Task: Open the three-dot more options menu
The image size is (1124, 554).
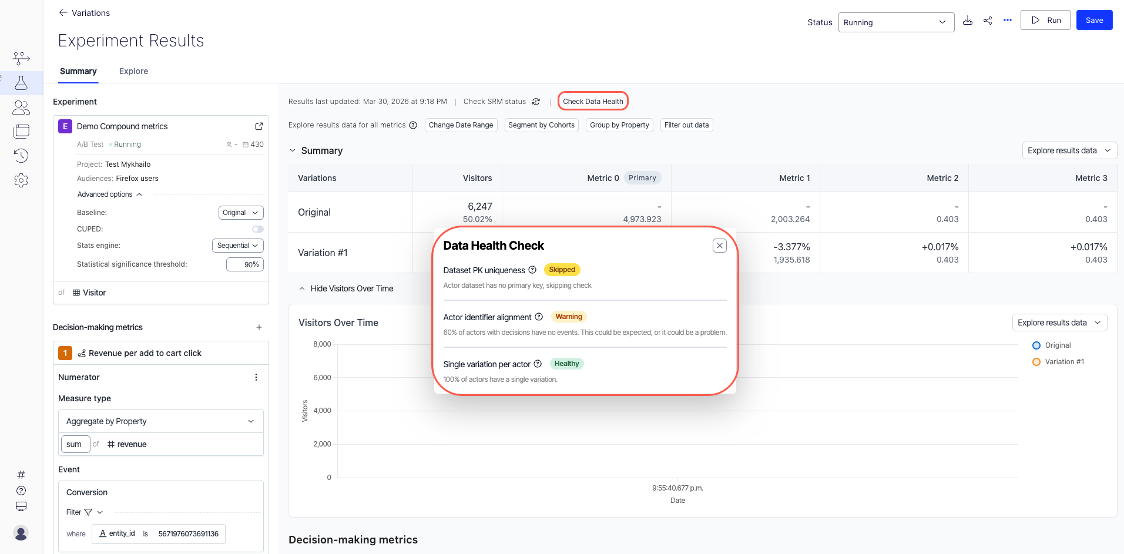Action: 1008,21
